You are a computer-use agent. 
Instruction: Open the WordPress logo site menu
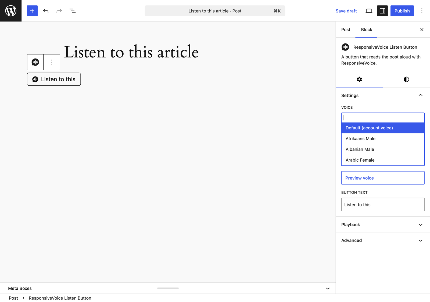tap(11, 11)
